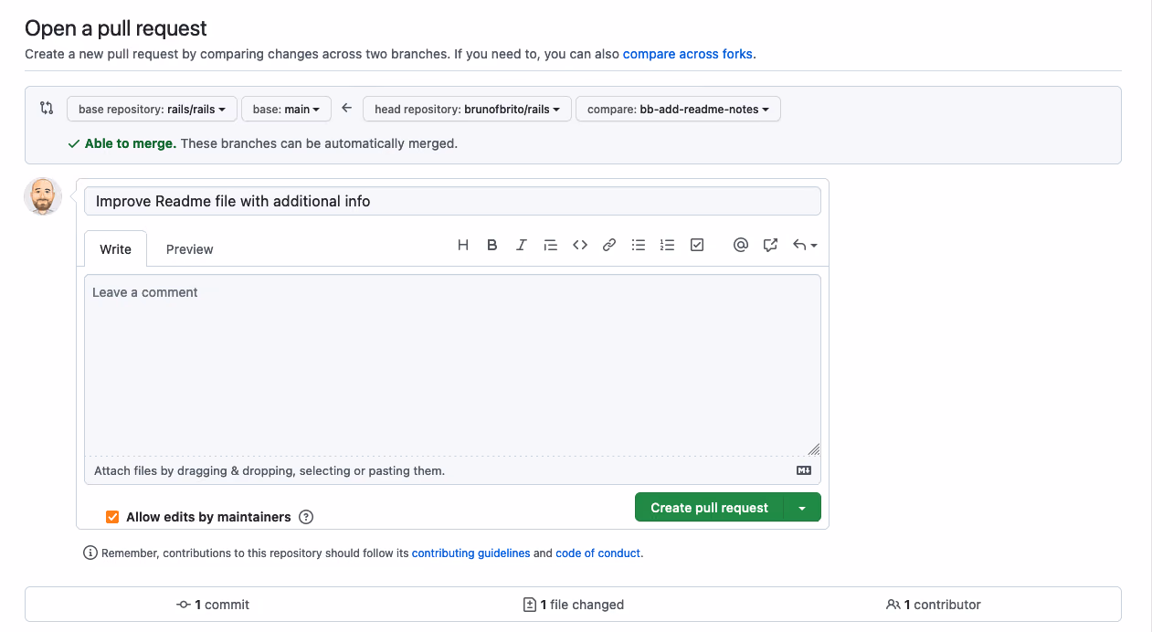View the 1 commit section

[x=213, y=605]
